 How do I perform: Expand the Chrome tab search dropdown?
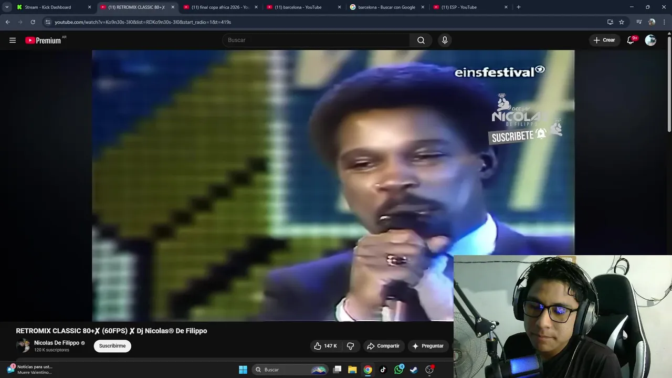click(x=7, y=7)
